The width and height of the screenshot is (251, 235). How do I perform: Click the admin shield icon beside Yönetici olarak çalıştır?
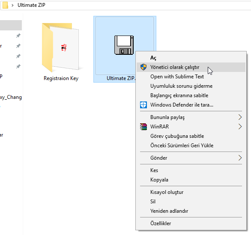click(x=143, y=67)
